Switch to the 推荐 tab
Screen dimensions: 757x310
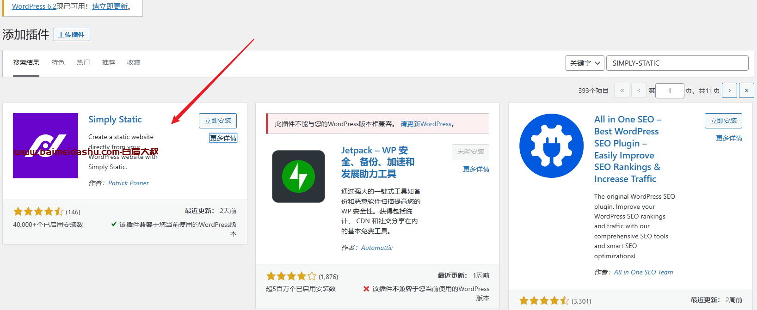[x=108, y=63]
